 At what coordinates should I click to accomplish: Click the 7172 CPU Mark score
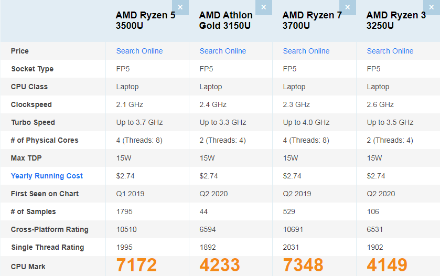click(x=136, y=266)
